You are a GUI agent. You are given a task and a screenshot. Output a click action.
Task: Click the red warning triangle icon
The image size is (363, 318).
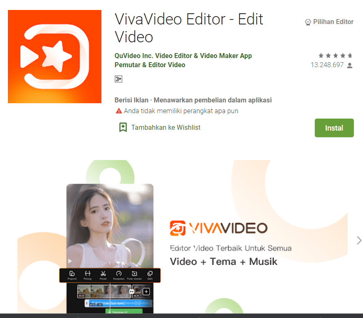[x=119, y=111]
